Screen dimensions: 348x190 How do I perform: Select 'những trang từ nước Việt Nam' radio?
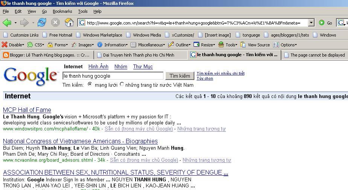point(122,84)
